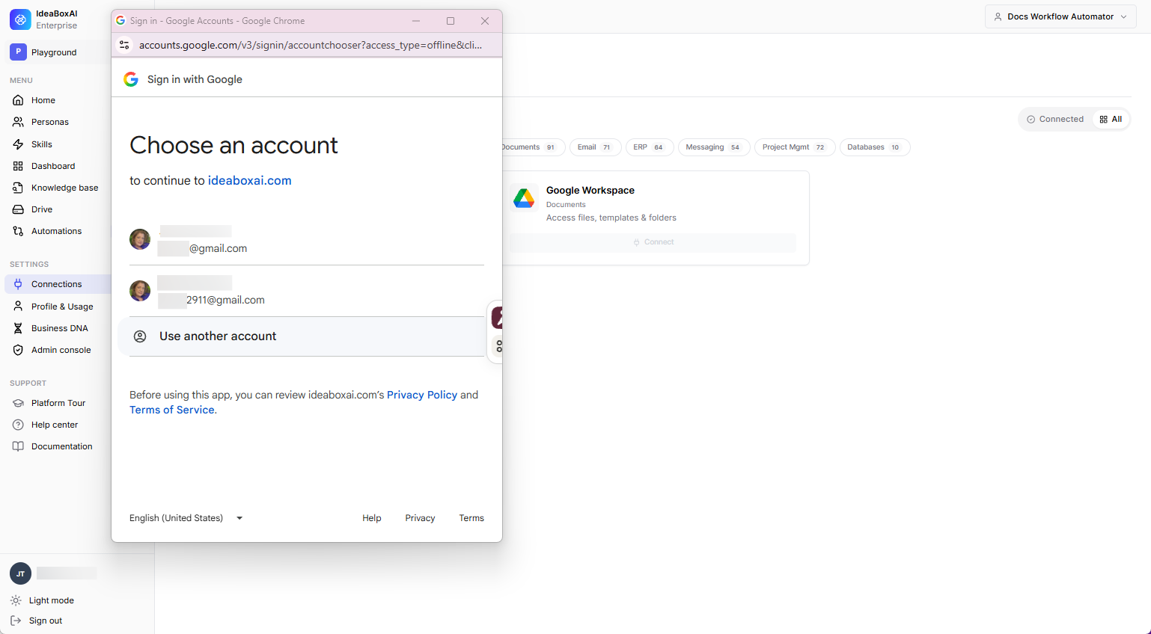Click the Sign out icon

click(x=16, y=621)
